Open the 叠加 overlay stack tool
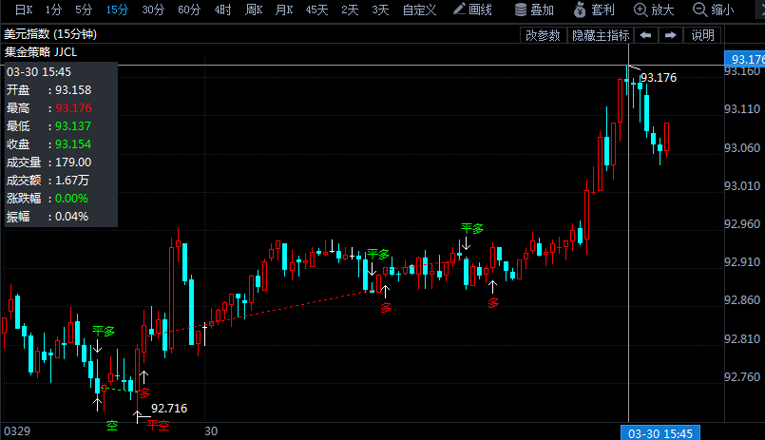Screen dimensions: 765x440 [x=534, y=10]
